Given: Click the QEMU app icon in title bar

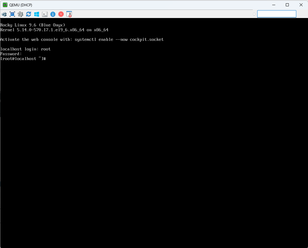Looking at the screenshot, I should click(5, 5).
